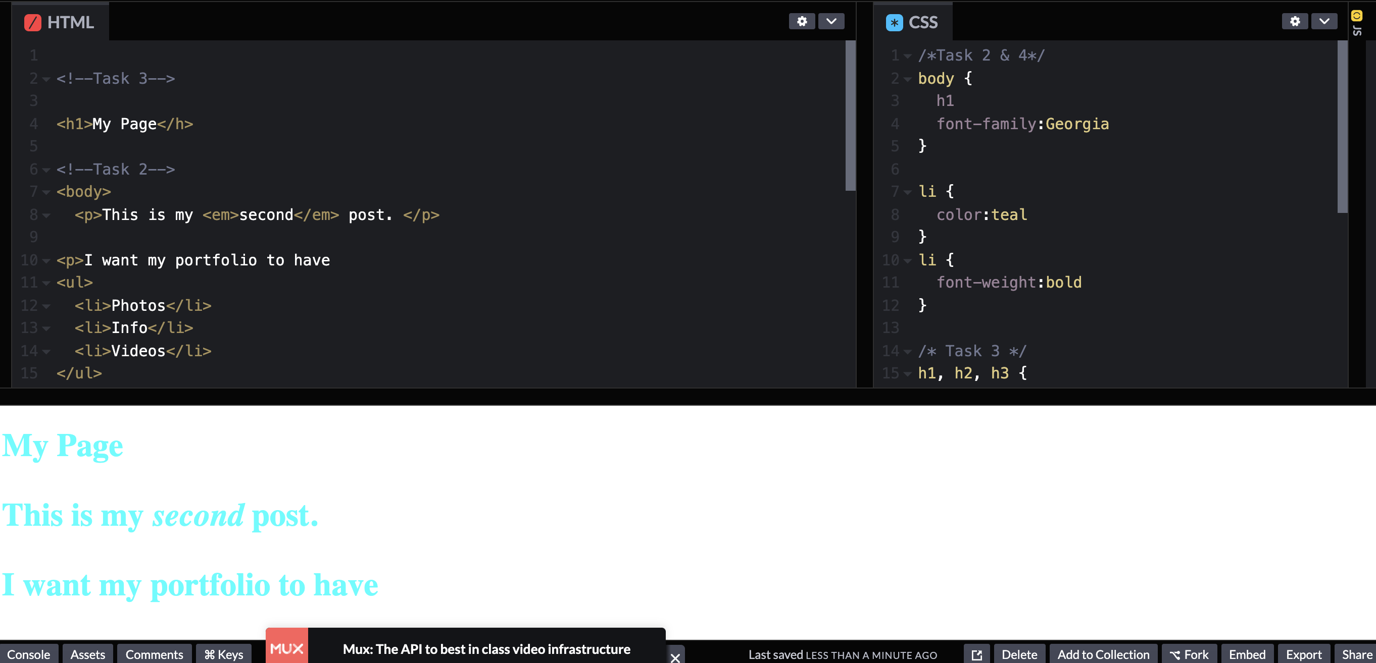
Task: Show the Comments section
Action: 154,654
